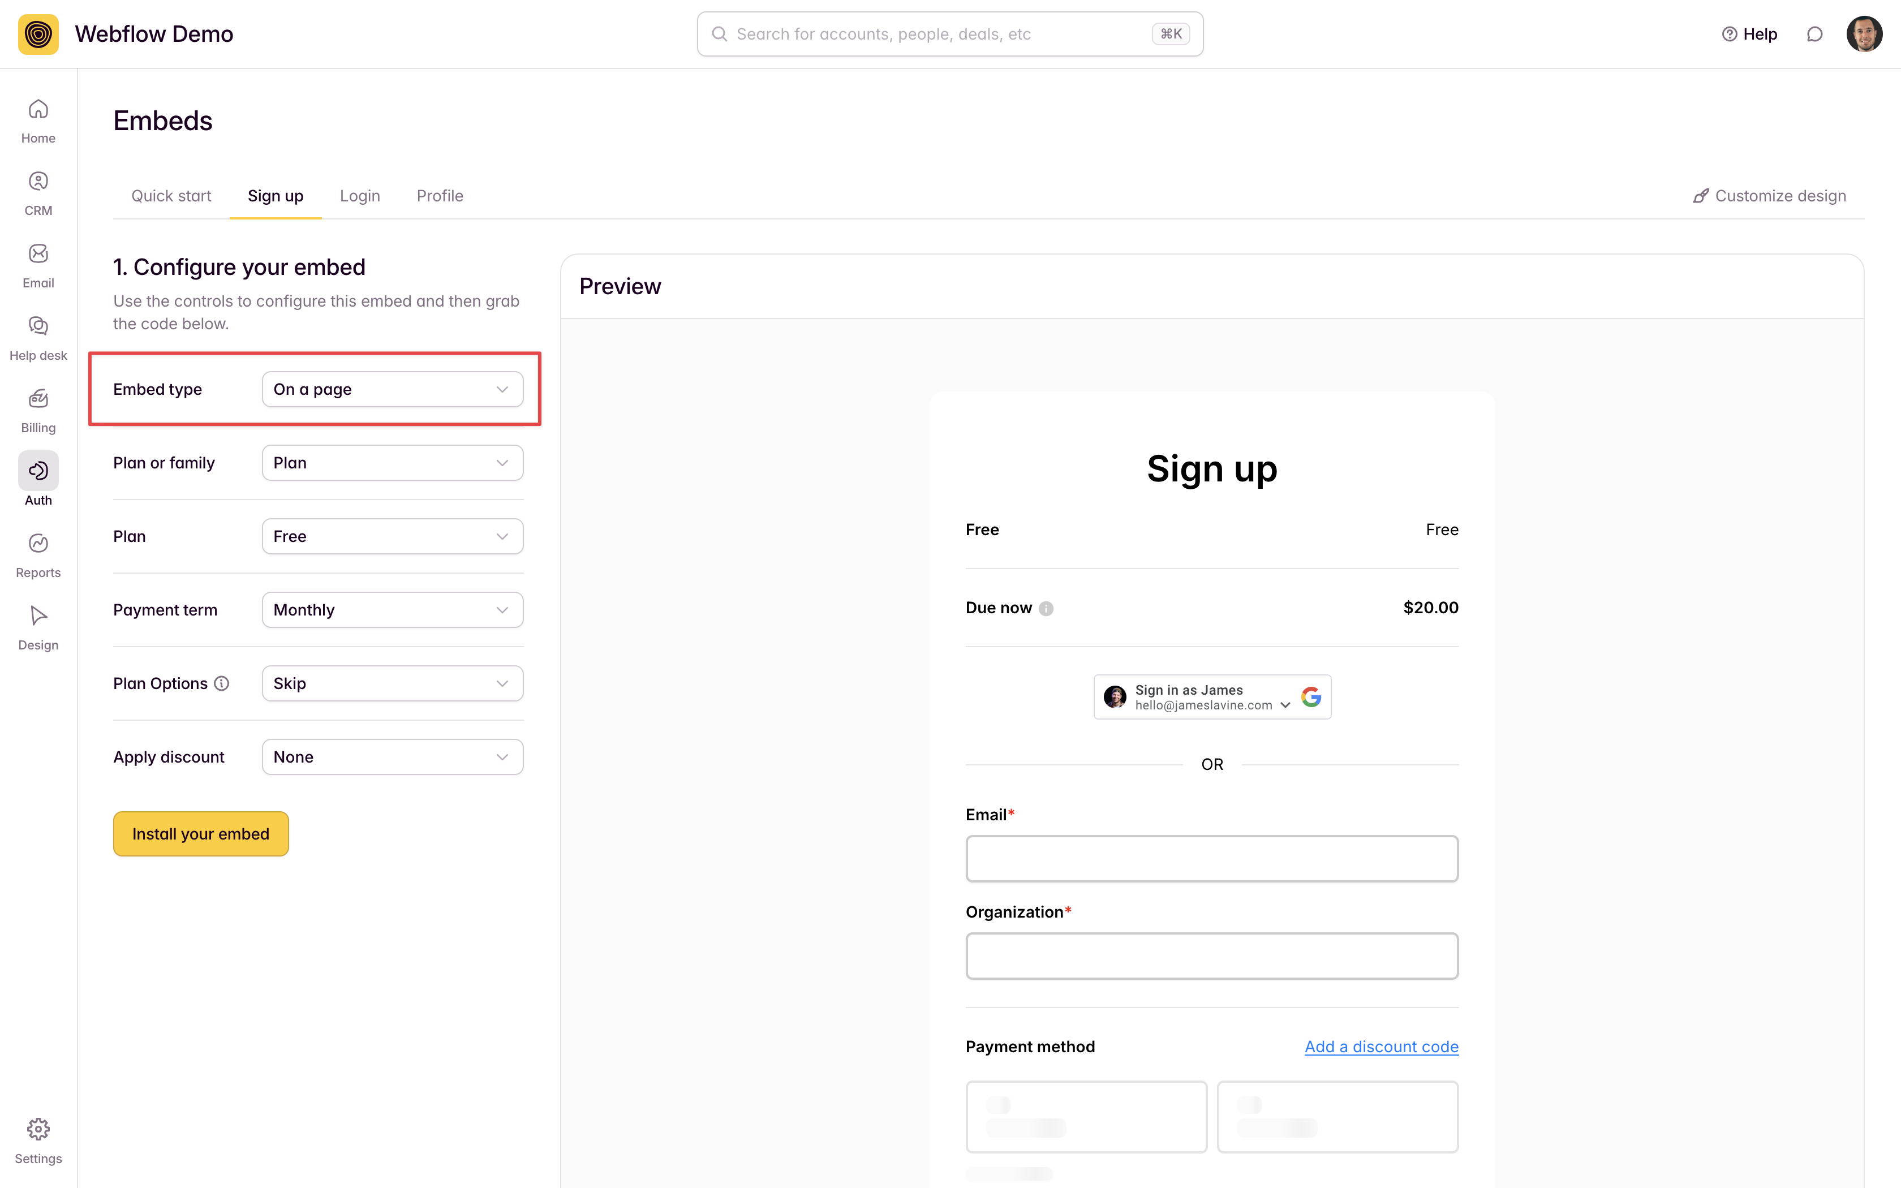The height and width of the screenshot is (1188, 1901).
Task: Click Install your embed button
Action: pos(200,834)
